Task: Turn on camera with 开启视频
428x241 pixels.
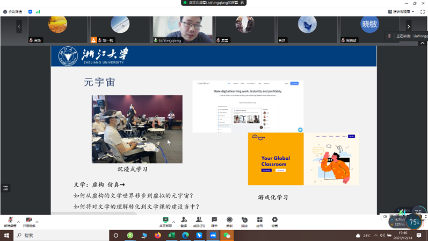Action: pyautogui.click(x=29, y=222)
